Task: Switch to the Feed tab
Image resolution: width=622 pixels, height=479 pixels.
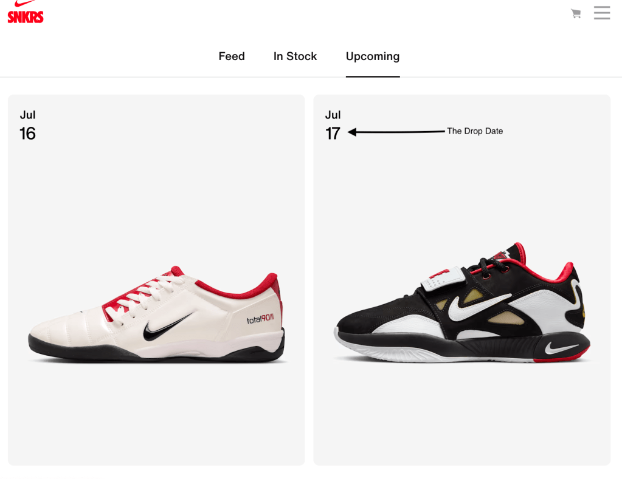Action: coord(232,56)
